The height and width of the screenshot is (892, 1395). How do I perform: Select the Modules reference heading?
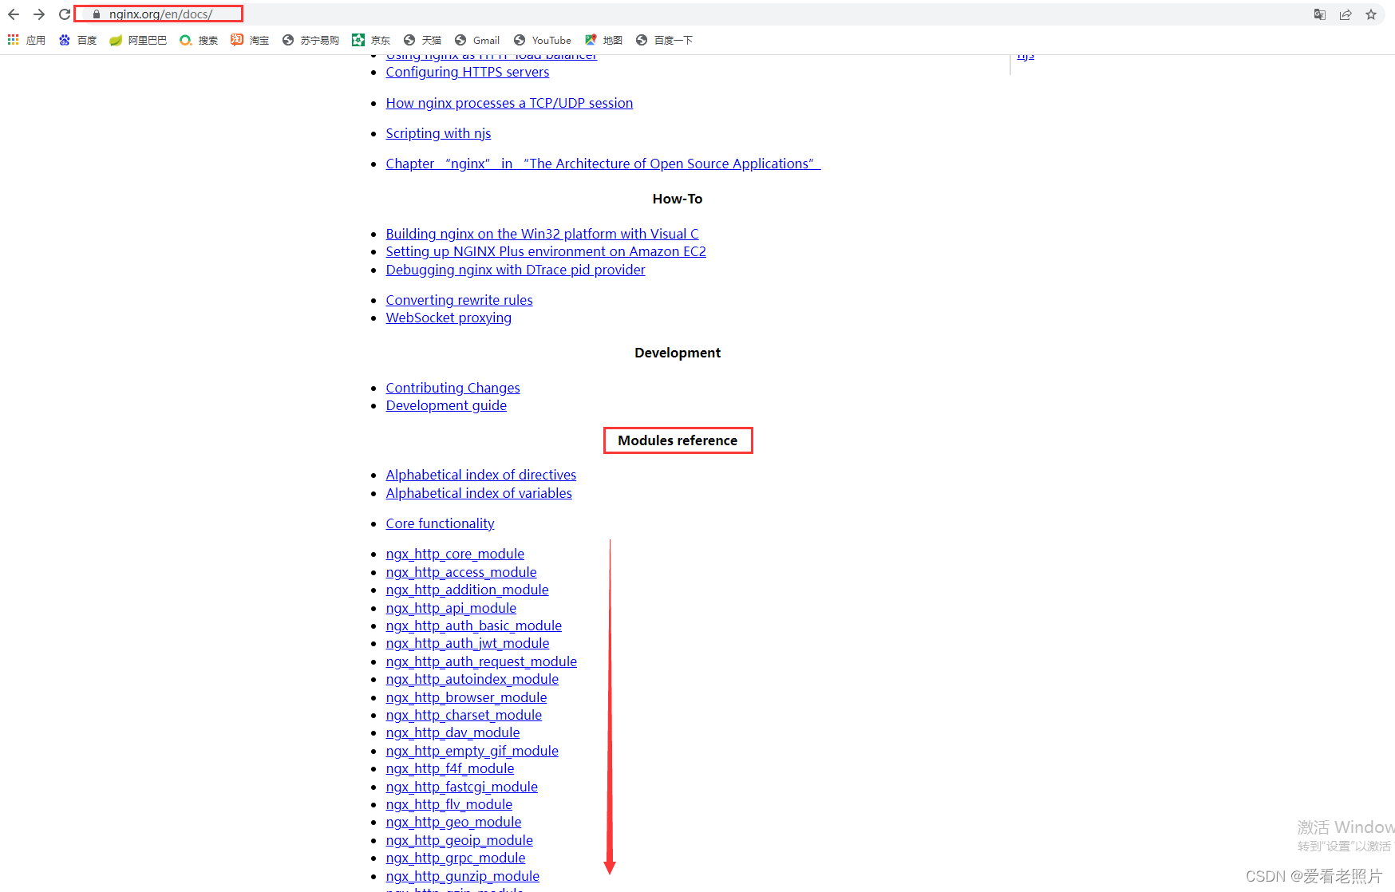[678, 440]
